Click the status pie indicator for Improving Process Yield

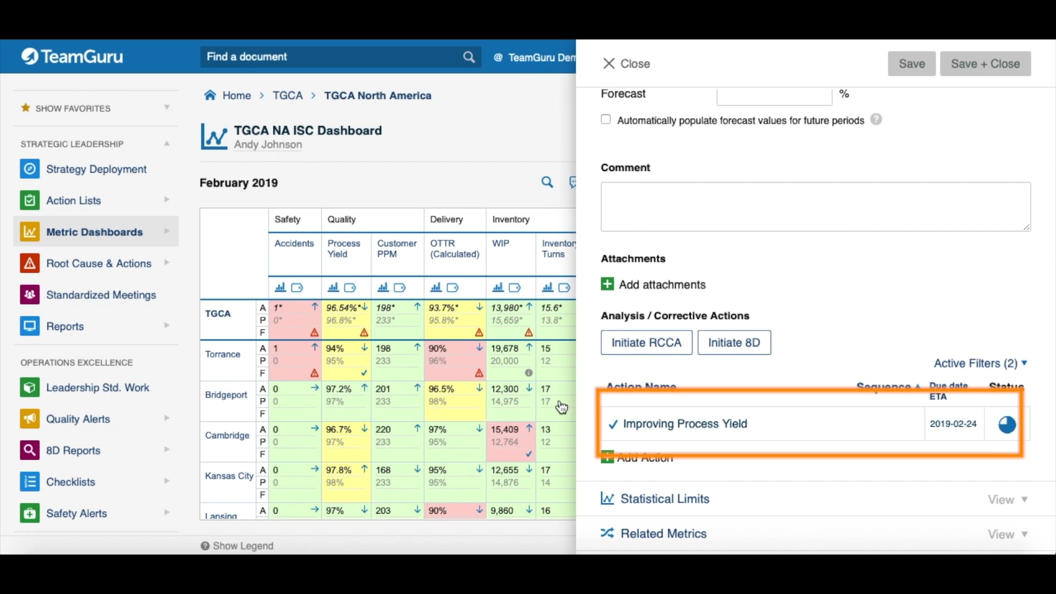1007,424
